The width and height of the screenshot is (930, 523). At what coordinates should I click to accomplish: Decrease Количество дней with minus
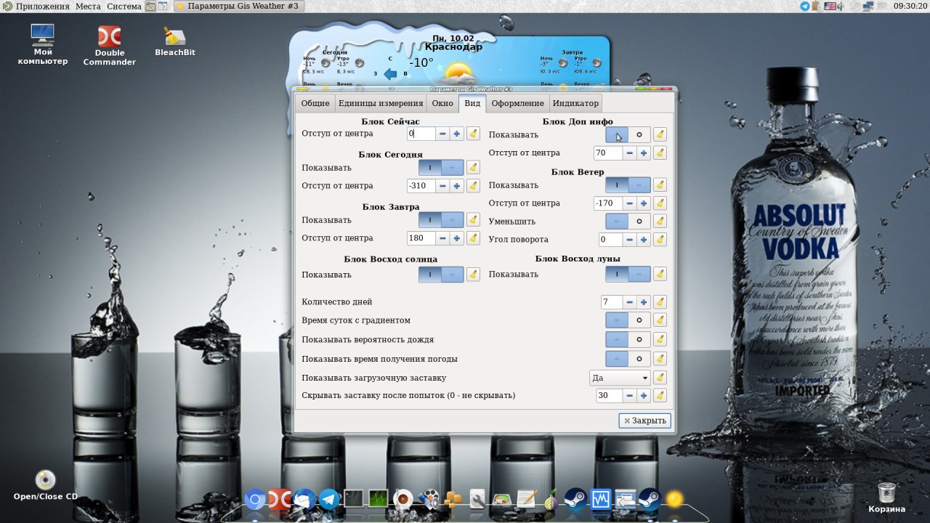coord(629,302)
